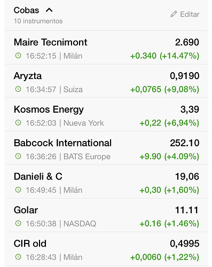Click the pencil Editar icon
The width and height of the screenshot is (212, 267).
[174, 14]
